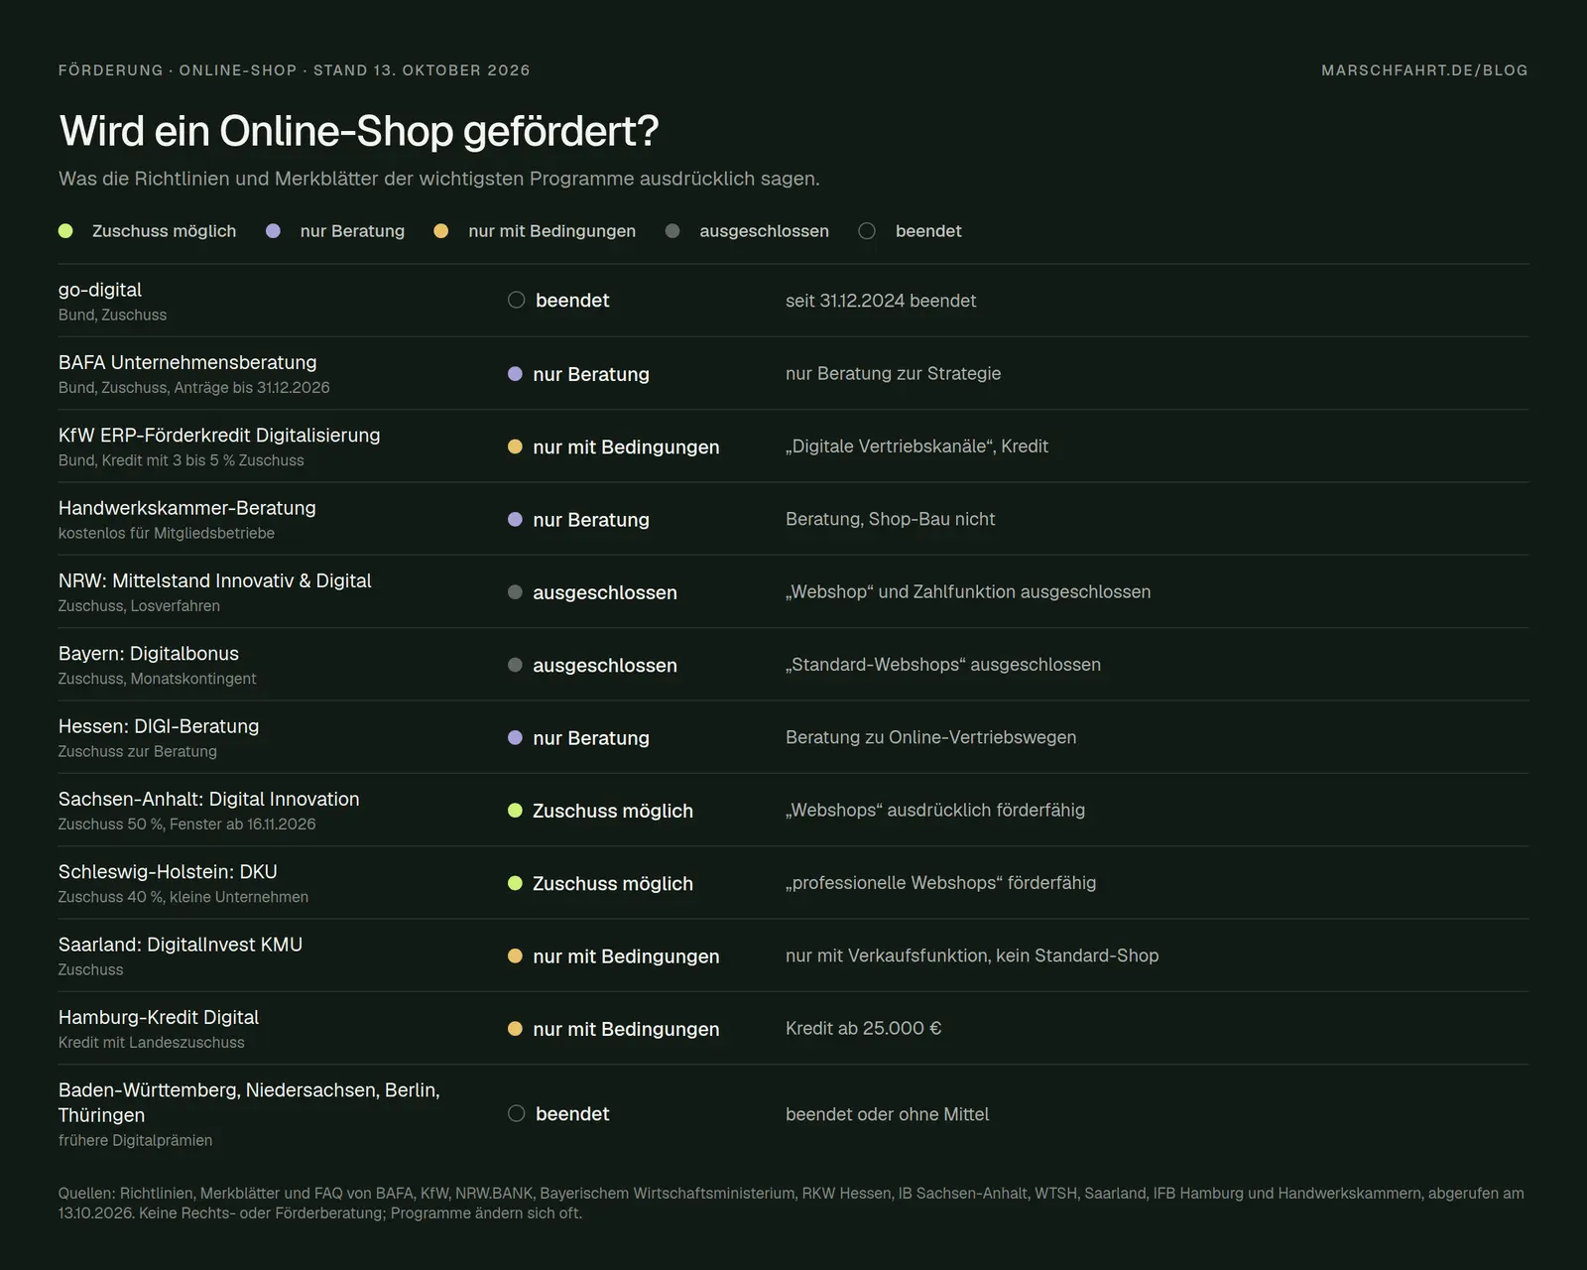Image resolution: width=1587 pixels, height=1270 pixels.
Task: Click the purple status dot in Hessen DIGI-Beratung row
Action: pos(515,737)
